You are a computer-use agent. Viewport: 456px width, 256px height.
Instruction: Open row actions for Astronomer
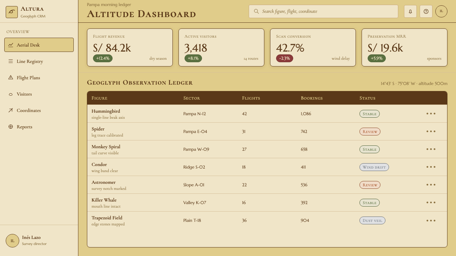431,185
